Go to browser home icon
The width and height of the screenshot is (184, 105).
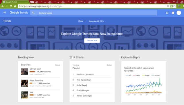[15, 6]
